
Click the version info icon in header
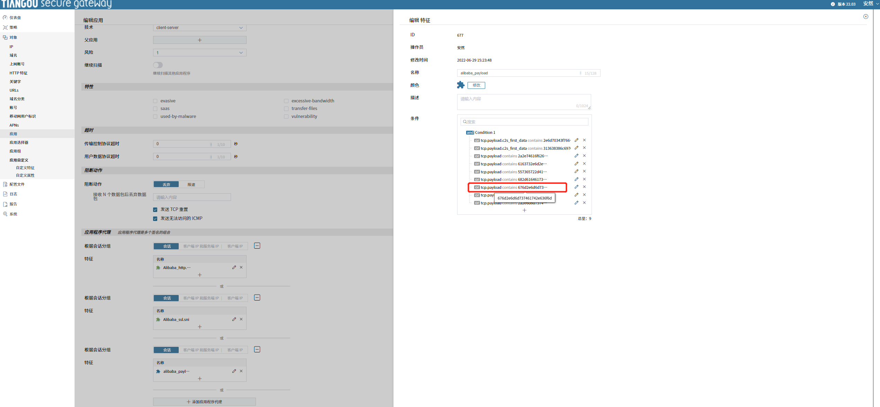pos(833,4)
